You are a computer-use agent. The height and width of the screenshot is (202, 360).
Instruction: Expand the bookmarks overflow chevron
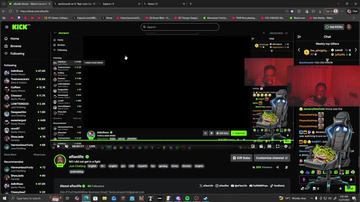click(x=354, y=18)
